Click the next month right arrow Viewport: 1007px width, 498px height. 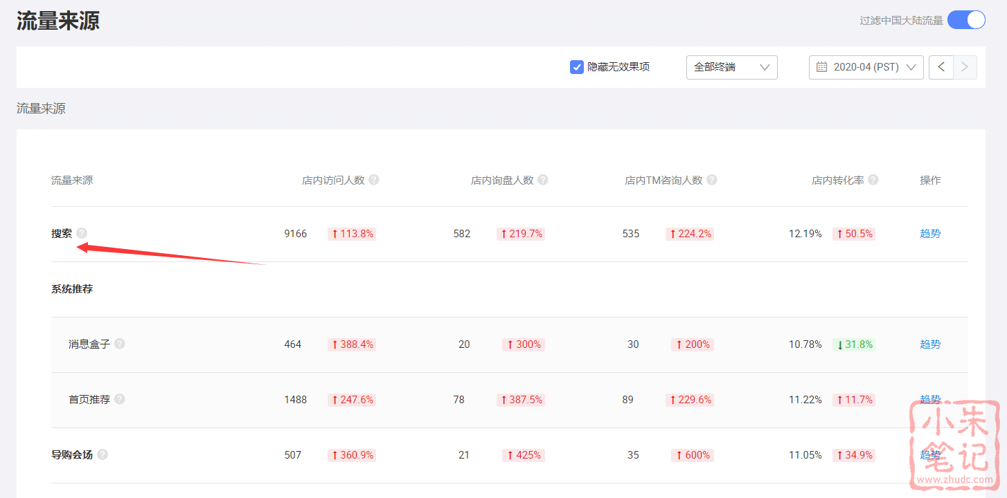point(965,67)
